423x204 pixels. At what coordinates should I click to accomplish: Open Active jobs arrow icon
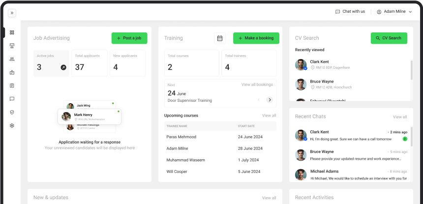[63, 67]
